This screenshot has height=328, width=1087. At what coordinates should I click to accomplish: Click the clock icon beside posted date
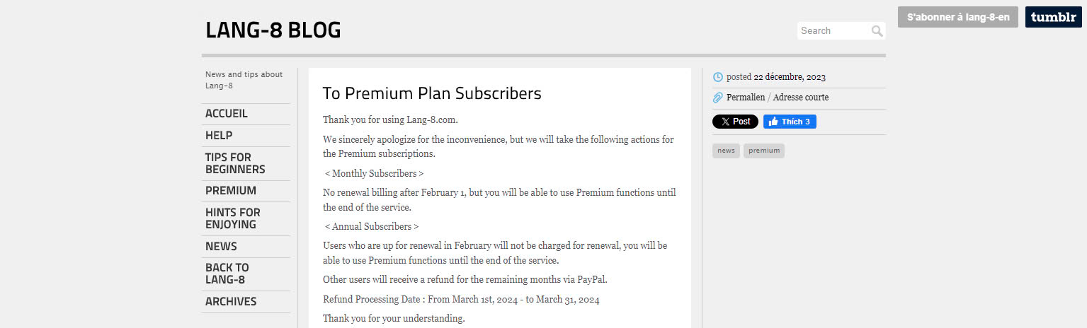pyautogui.click(x=718, y=77)
